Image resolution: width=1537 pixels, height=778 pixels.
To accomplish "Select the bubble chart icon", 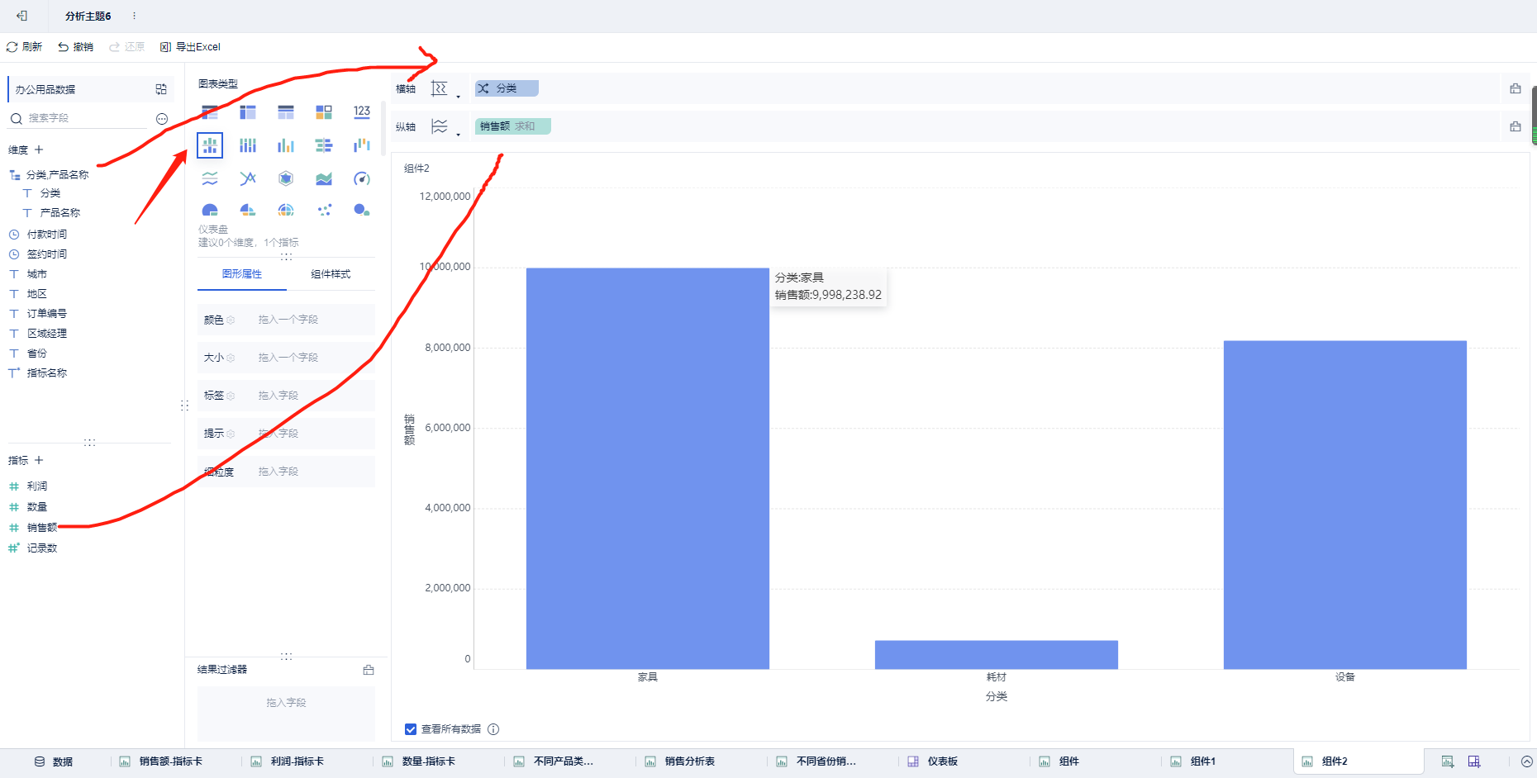I will 362,210.
